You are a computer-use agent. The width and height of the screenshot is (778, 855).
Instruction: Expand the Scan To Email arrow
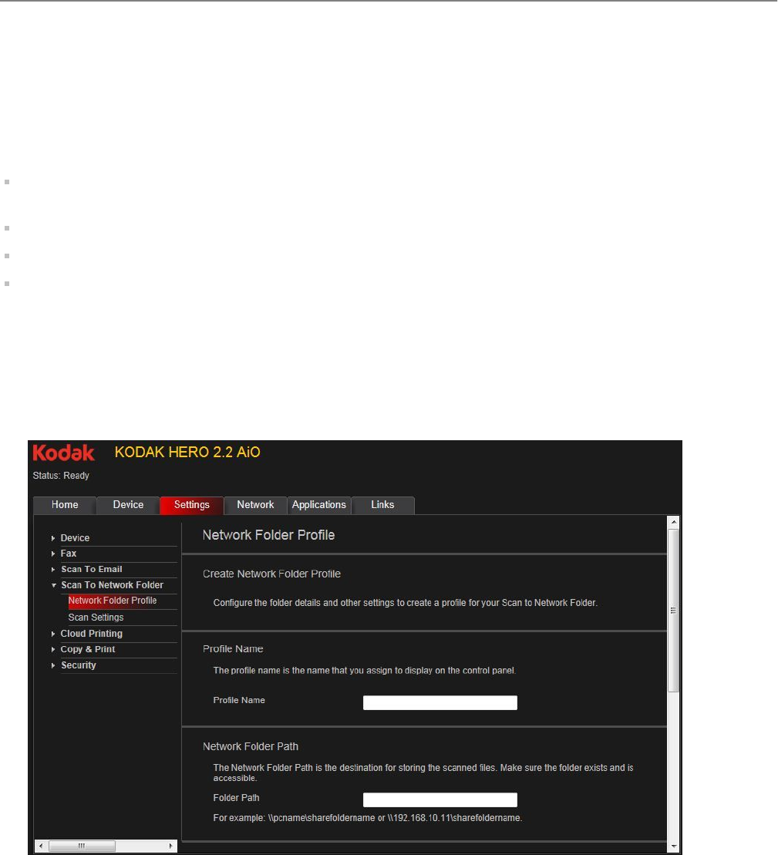click(53, 569)
